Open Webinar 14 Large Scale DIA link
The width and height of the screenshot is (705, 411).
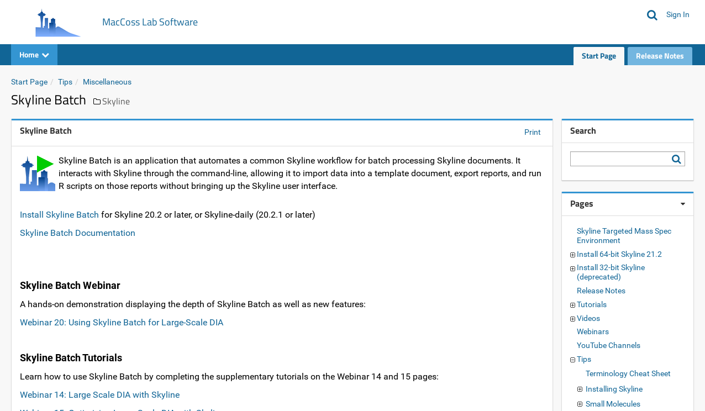tap(99, 395)
